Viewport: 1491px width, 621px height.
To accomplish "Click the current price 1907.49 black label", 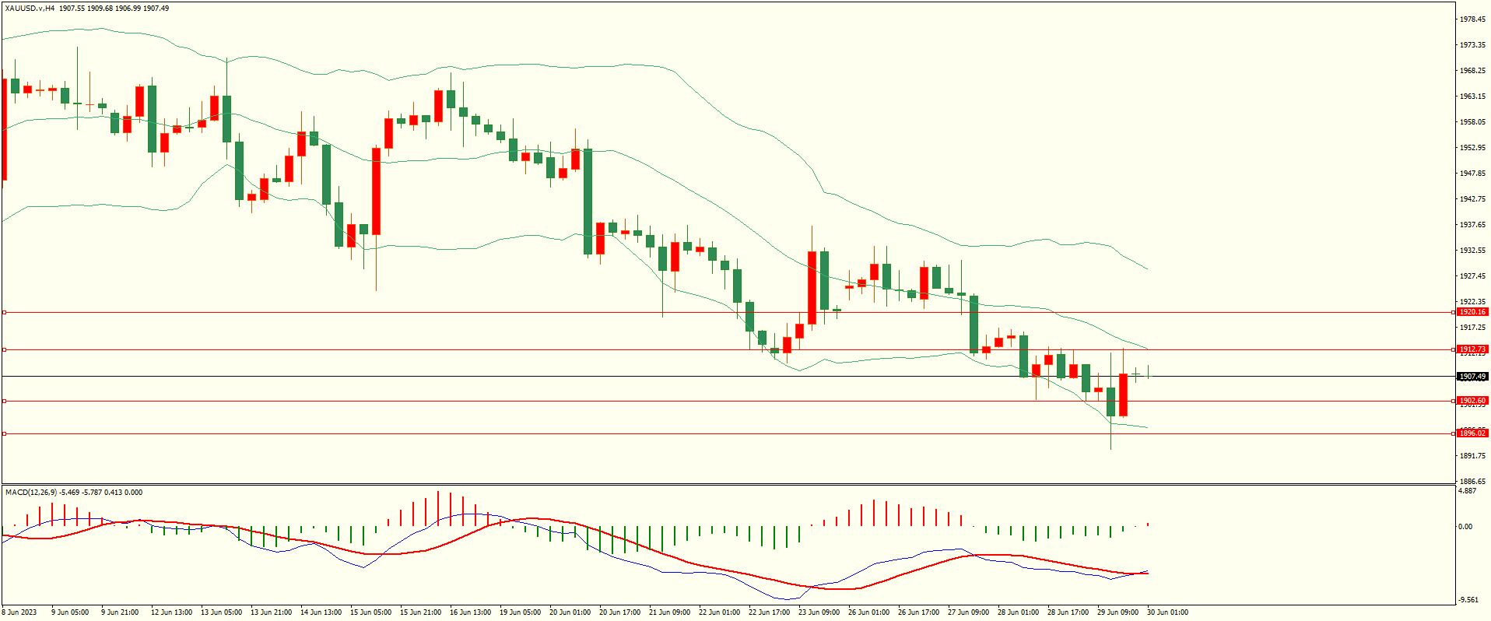I will [x=1472, y=377].
